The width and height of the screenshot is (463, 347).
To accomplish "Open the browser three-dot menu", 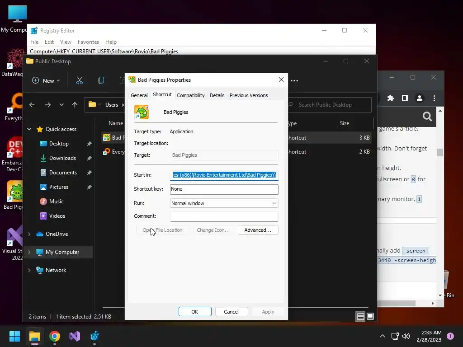I will coord(434,98).
